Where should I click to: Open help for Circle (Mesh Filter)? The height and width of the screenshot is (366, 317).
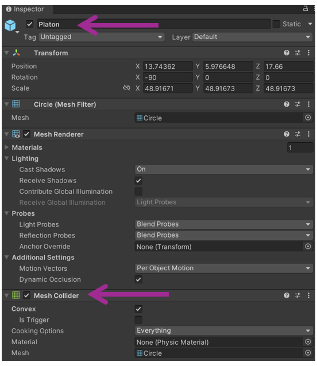[x=287, y=104]
